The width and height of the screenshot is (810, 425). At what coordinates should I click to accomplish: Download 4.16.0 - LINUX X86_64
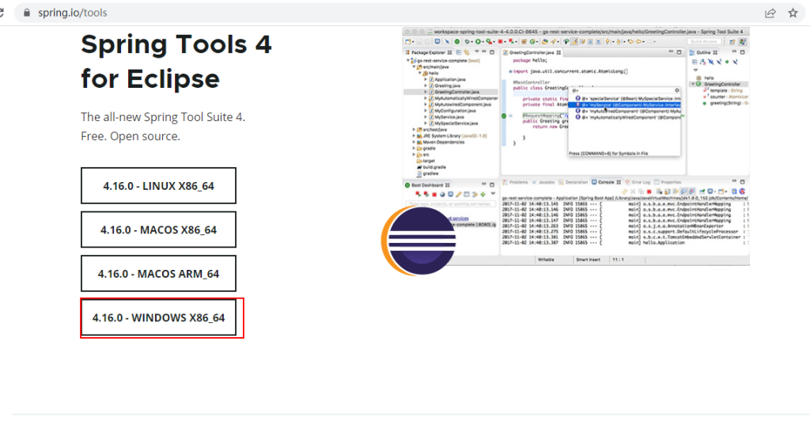click(158, 186)
